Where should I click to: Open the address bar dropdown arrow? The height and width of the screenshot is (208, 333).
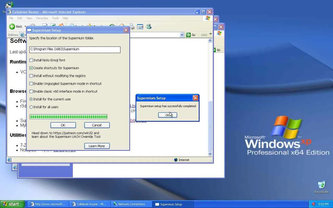182,35
